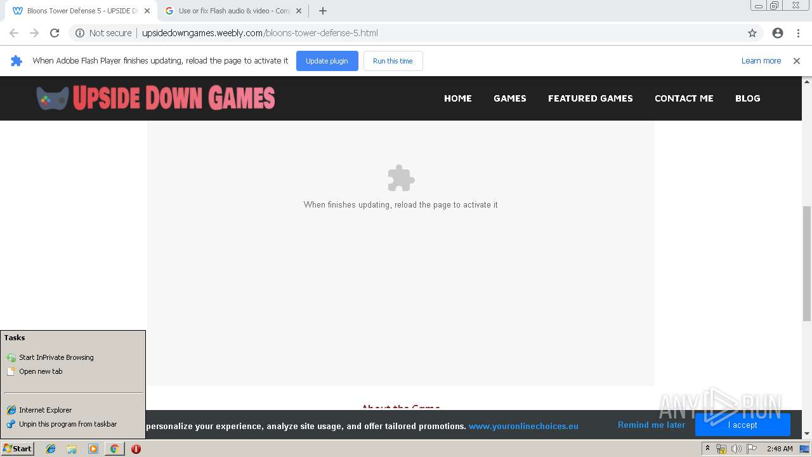Click the blocked Flash plugin puzzle icon
The width and height of the screenshot is (812, 457).
(401, 178)
